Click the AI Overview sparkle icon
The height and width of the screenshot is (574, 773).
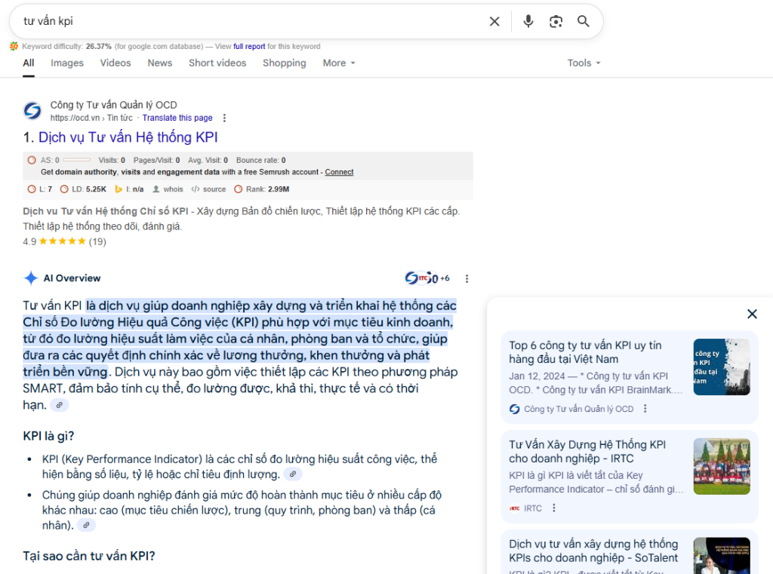[30, 278]
